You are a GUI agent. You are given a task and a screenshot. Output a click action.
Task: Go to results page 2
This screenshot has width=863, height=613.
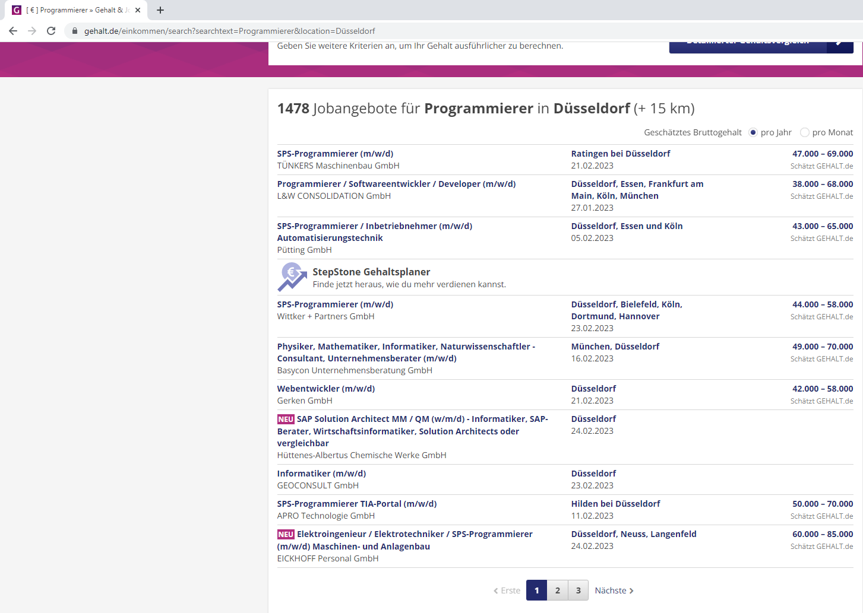[x=557, y=590]
